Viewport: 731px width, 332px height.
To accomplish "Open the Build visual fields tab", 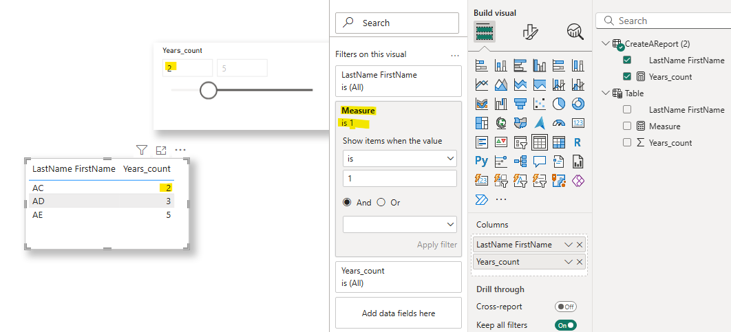I will (x=485, y=32).
